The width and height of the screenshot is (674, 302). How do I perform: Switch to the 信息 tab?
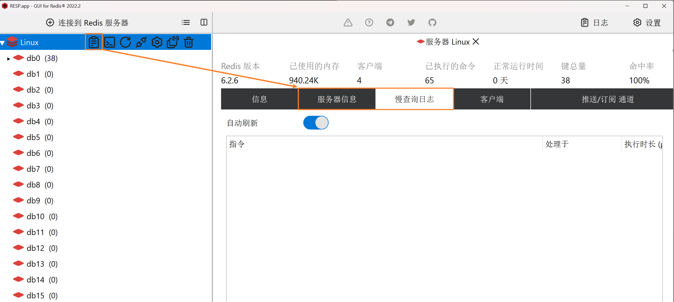coord(259,99)
